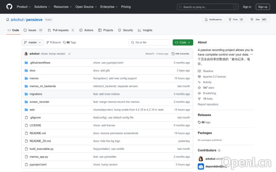The height and width of the screenshot is (172, 276).
Task: Open the pyproject.toml file
Action: click(x=38, y=165)
